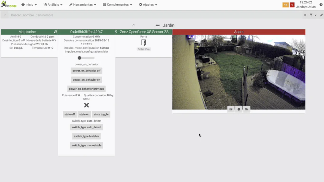This screenshot has height=182, width=324.
Task: Click the help question mark icon
Action: pos(321,4)
